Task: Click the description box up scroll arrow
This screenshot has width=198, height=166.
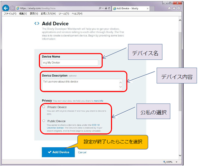Action: 121,82
